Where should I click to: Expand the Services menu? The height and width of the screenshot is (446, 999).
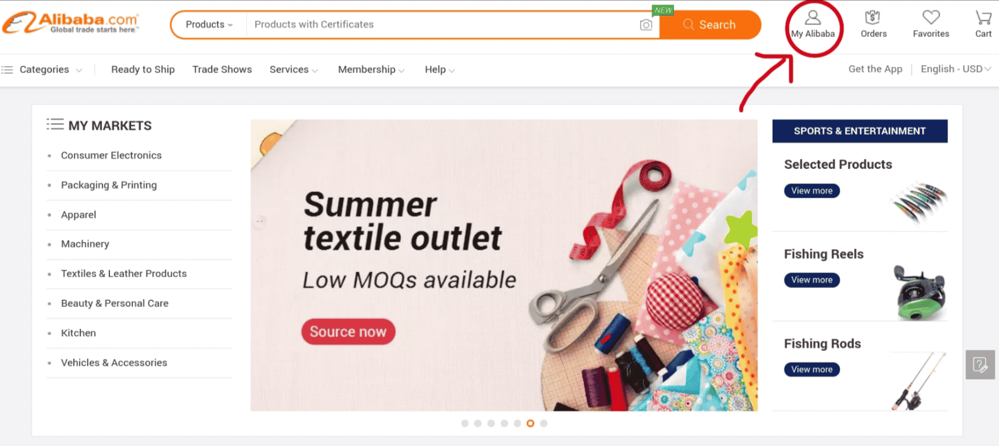(x=294, y=70)
